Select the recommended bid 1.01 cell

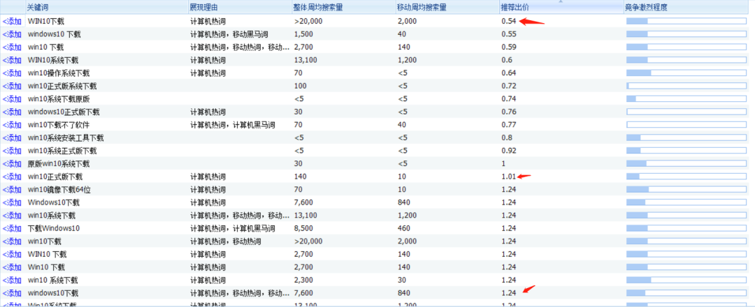coord(508,177)
